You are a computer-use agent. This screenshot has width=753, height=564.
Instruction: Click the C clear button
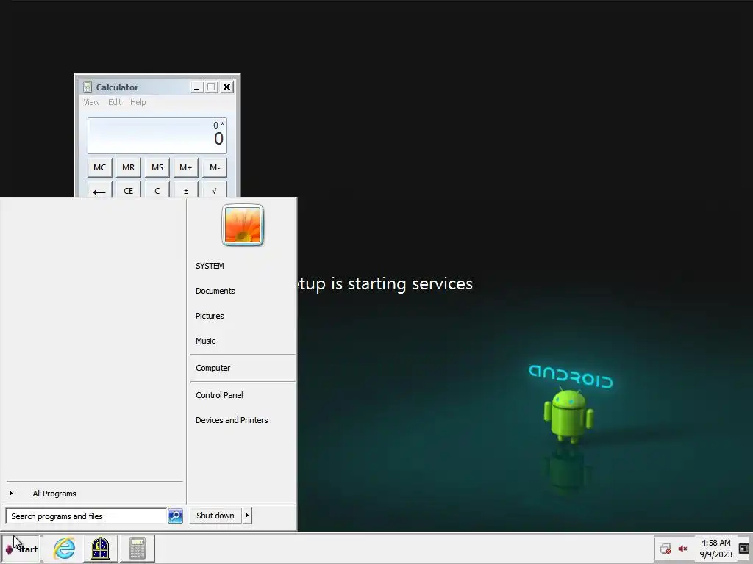[x=157, y=190]
